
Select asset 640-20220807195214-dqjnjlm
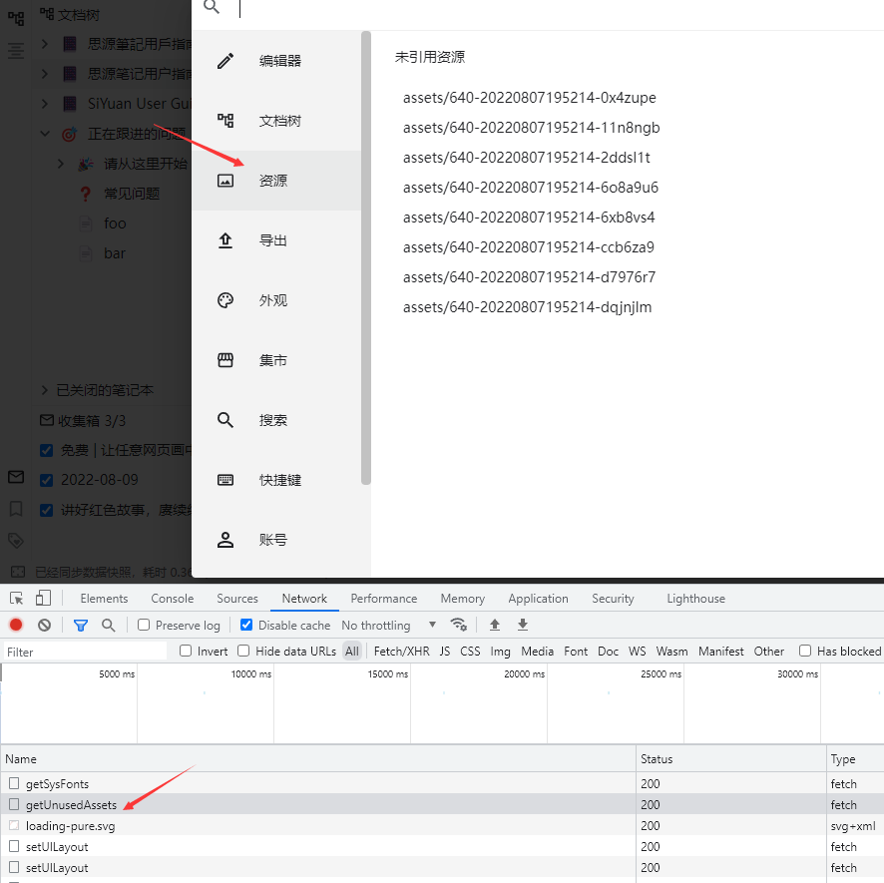point(527,306)
